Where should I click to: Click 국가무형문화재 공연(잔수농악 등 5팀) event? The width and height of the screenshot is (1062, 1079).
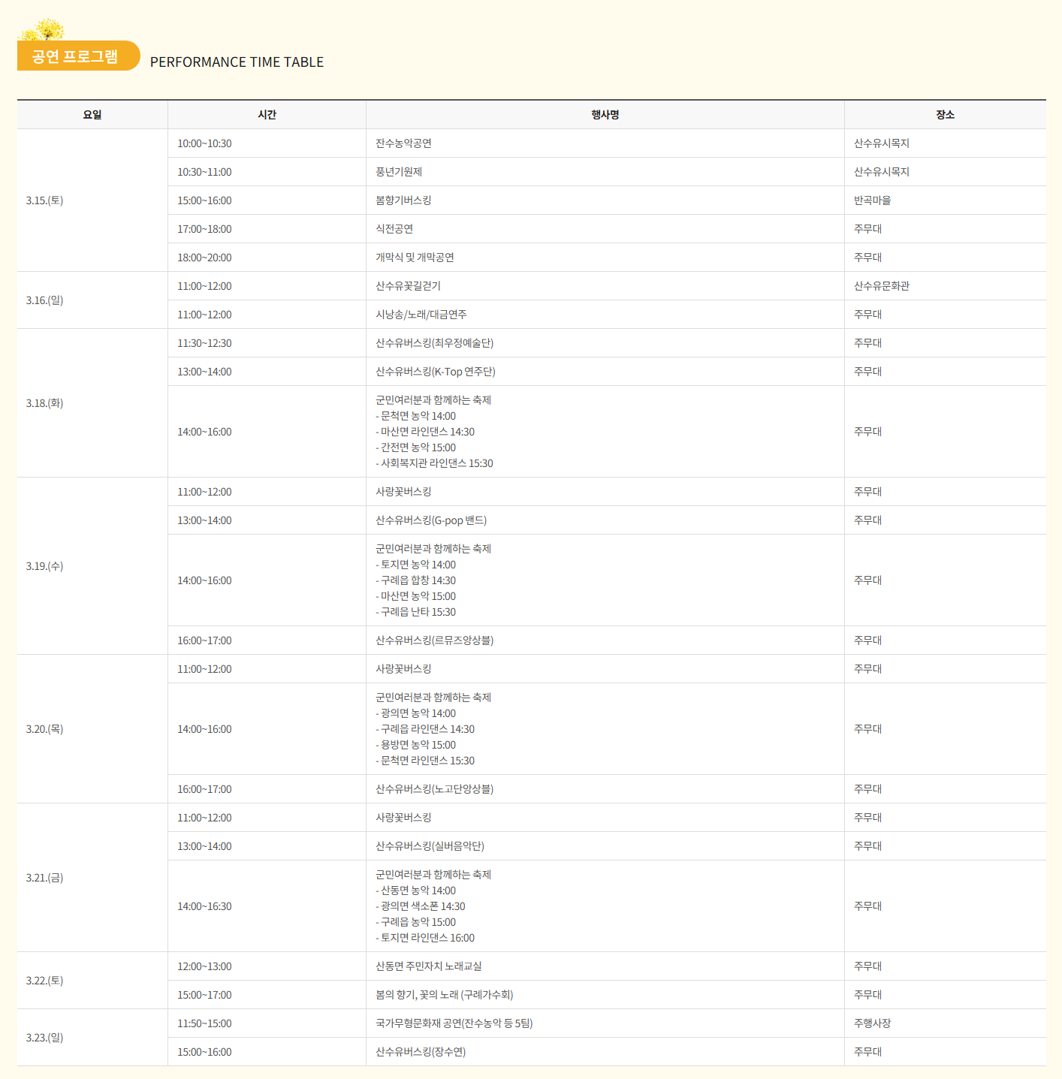point(454,1023)
